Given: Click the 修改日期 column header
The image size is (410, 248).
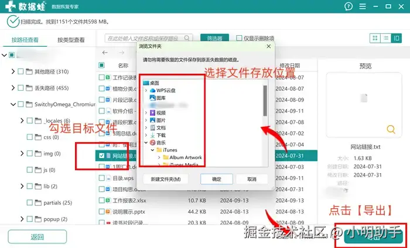Looking at the screenshot, I should point(290,66).
